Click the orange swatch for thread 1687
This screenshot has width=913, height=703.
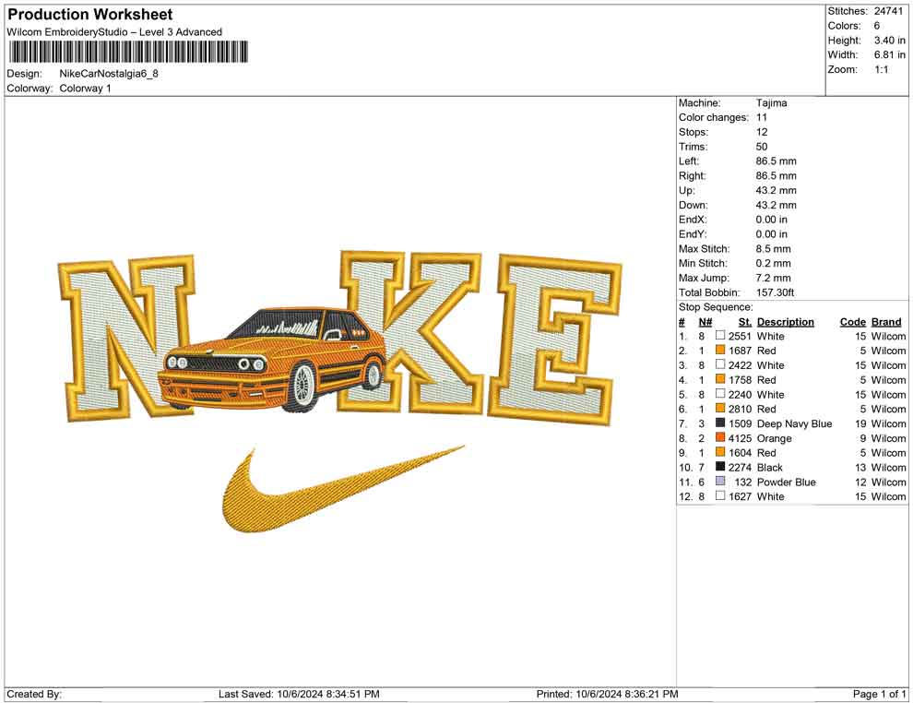tap(720, 350)
